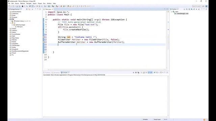Minimize the Package Explorer view
Image resolution: width=216 pixels, height=121 pixels.
click(x=37, y=9)
